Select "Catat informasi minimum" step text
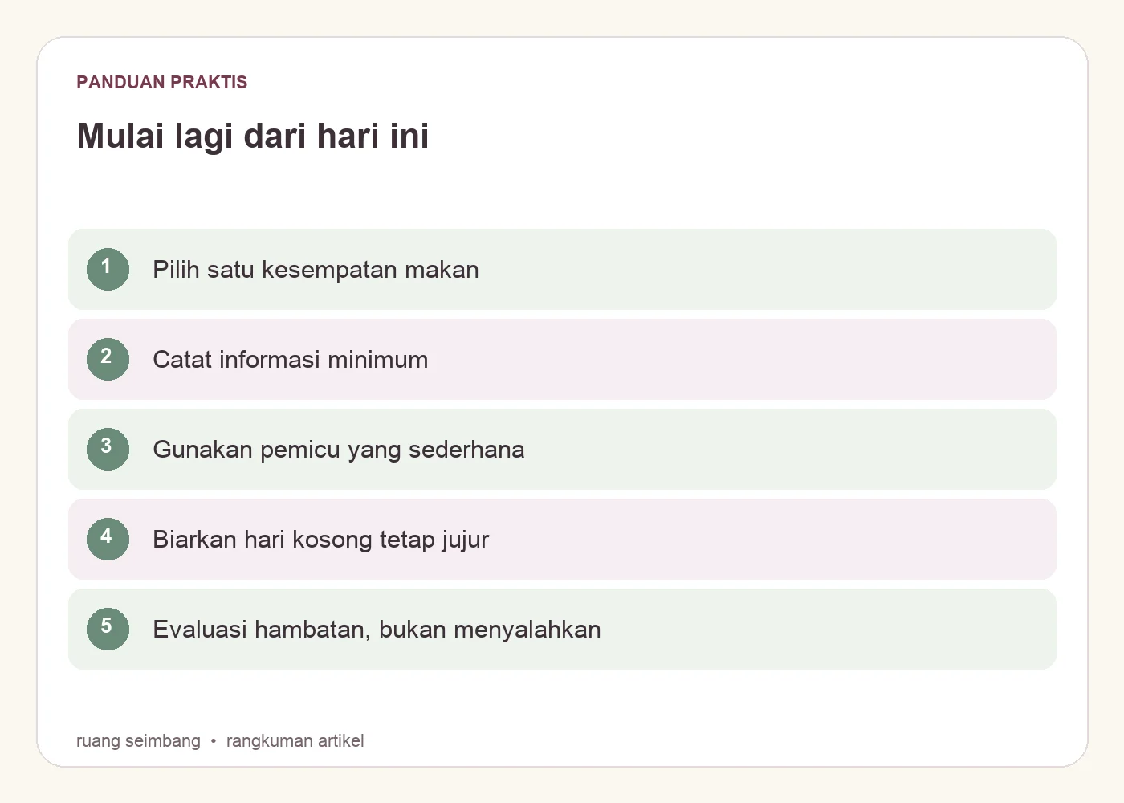This screenshot has width=1124, height=803. (x=290, y=360)
